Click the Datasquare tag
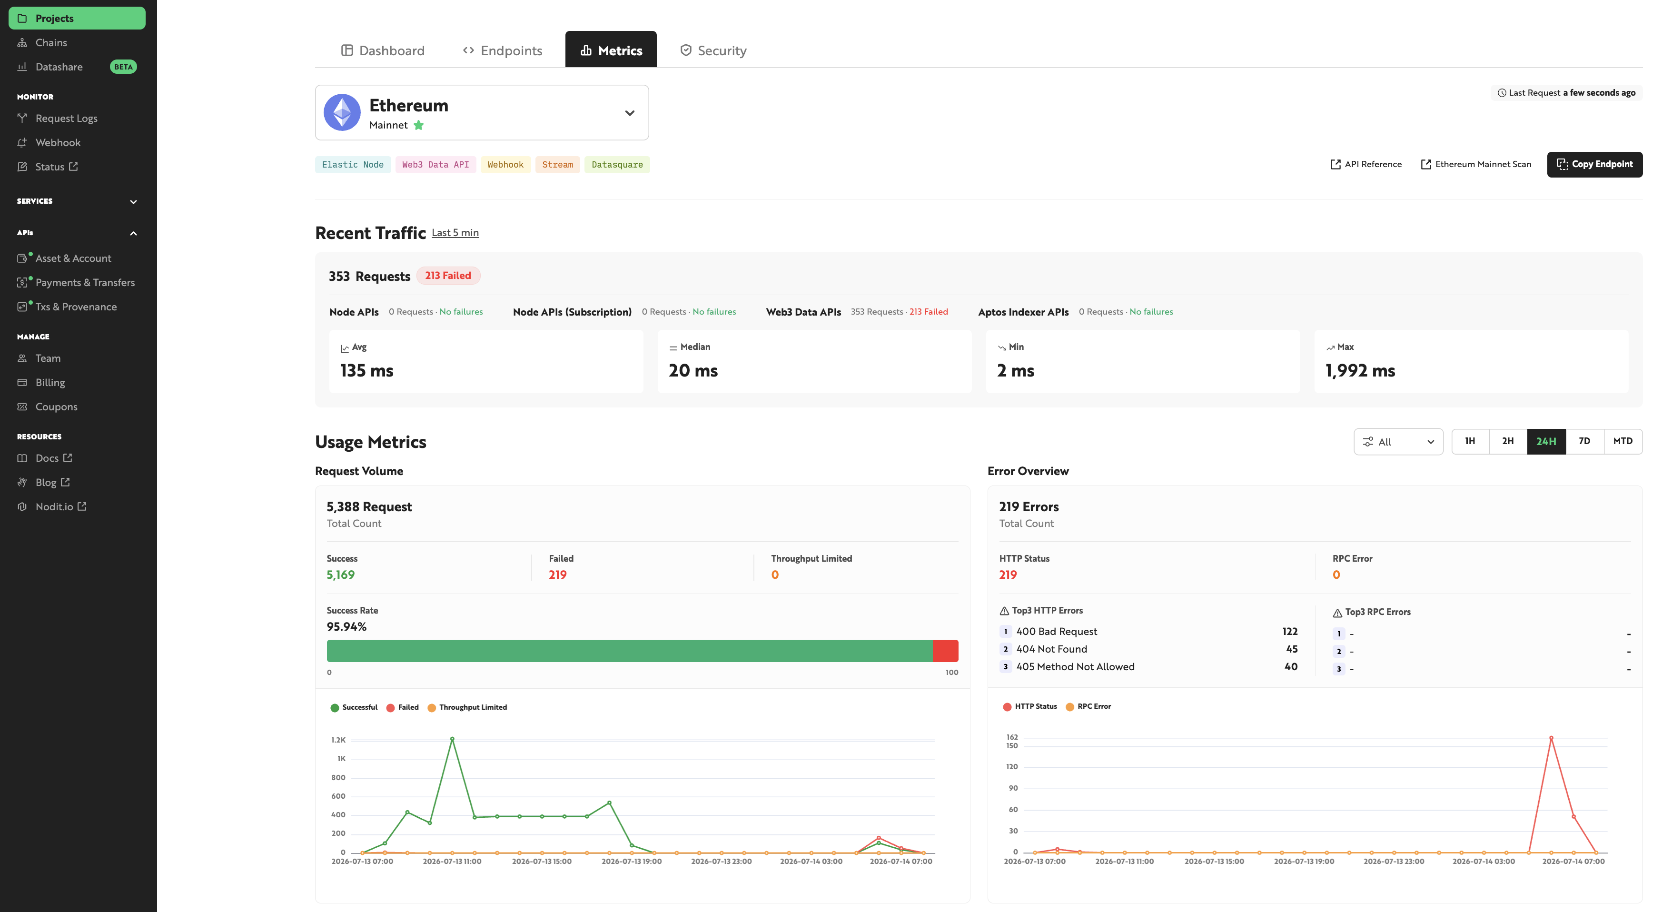Image resolution: width=1662 pixels, height=912 pixels. pyautogui.click(x=617, y=165)
